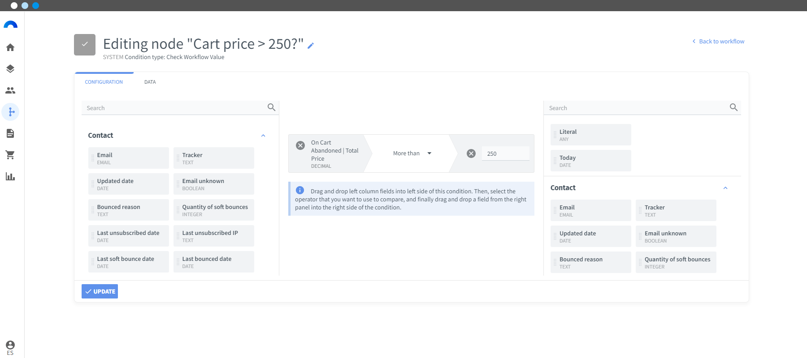Image resolution: width=807 pixels, height=358 pixels.
Task: Click the left panel Search field
Action: tap(176, 108)
